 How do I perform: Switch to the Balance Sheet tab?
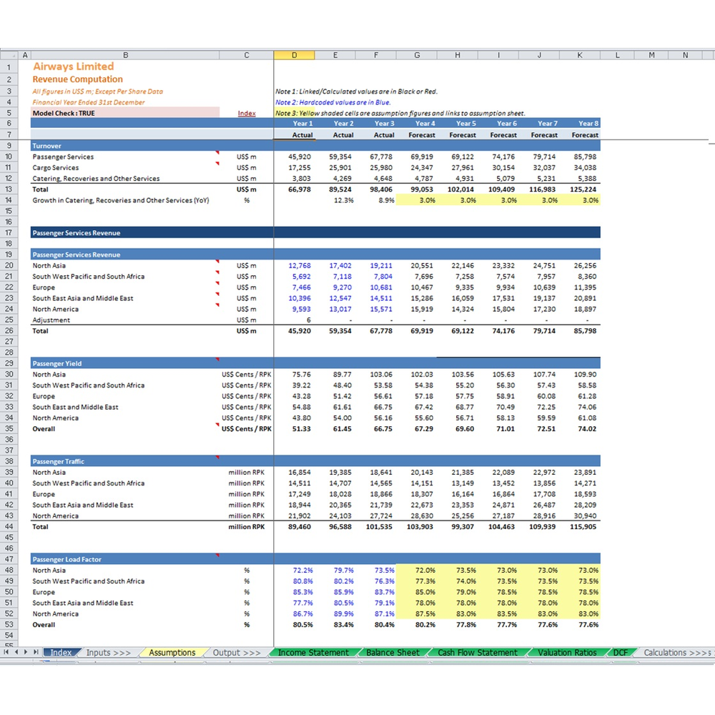click(x=393, y=653)
